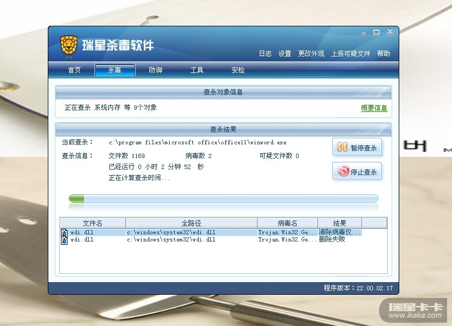Viewport: 452px width, 326px height.
Task: Click the 程序版本 22.00.02.17 status text
Action: (x=358, y=288)
